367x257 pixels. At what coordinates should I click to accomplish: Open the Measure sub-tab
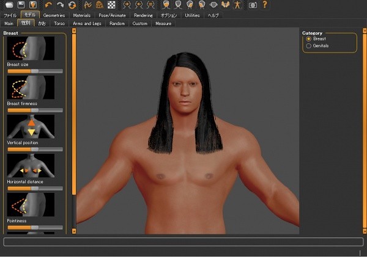(x=163, y=24)
